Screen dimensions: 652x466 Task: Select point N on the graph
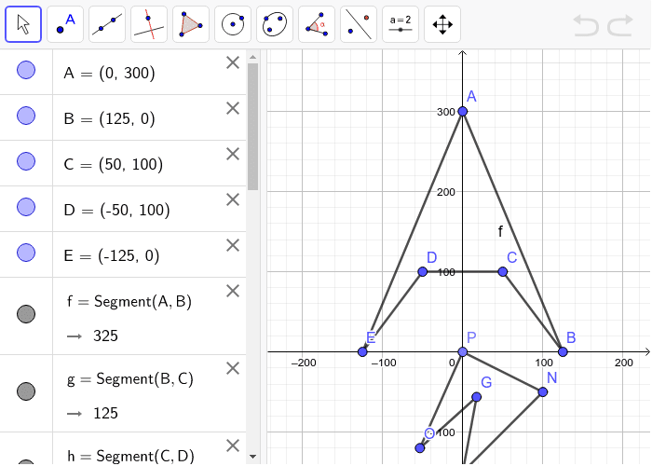pos(543,392)
